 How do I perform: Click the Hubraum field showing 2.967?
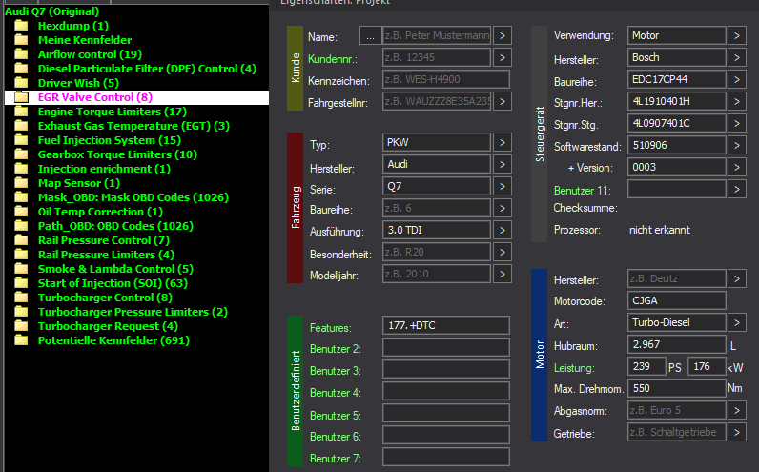[x=677, y=344]
